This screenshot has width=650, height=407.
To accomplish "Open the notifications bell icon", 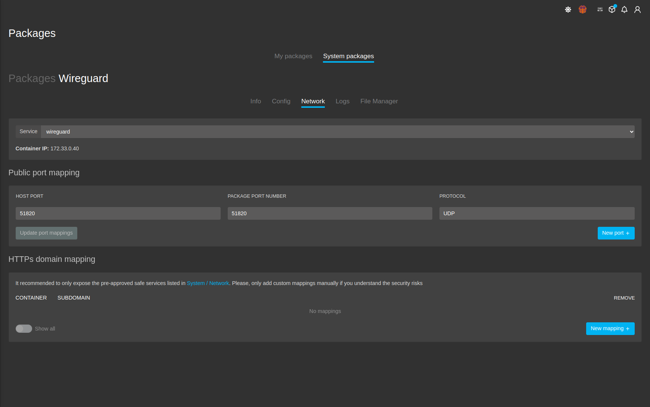I will (624, 9).
